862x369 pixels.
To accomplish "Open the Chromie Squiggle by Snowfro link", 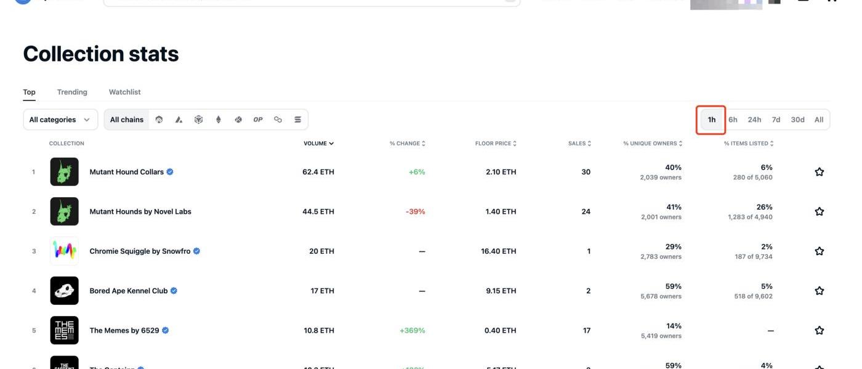I will pyautogui.click(x=140, y=251).
